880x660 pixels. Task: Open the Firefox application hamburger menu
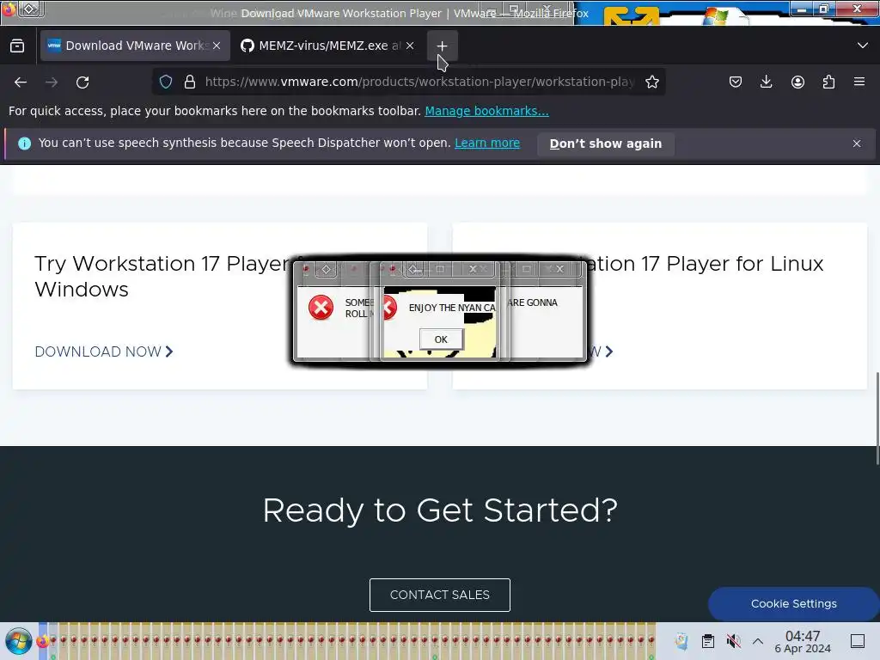(859, 82)
